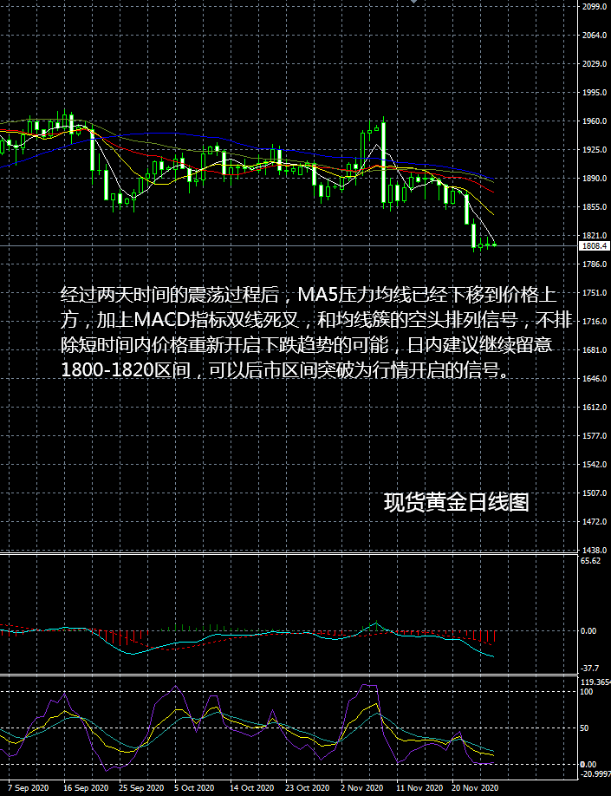This screenshot has height=796, width=611.
Task: Click the 现货黄金日线图 chart title text
Action: (456, 503)
